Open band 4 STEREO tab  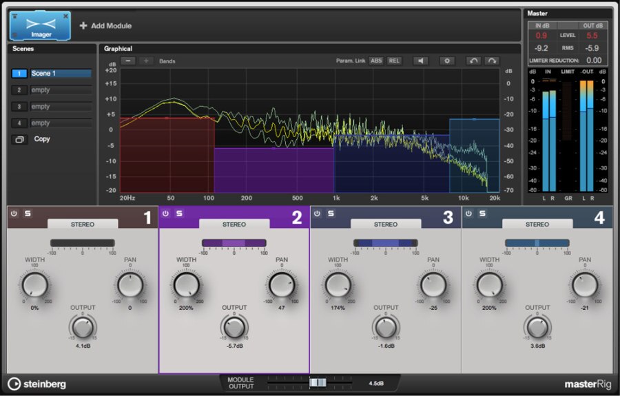tap(537, 224)
